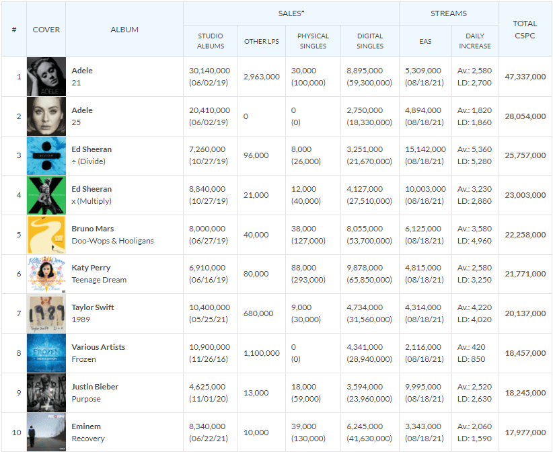The image size is (553, 452).
Task: Click the 'Justin Bieber' artist name
Action: [95, 387]
